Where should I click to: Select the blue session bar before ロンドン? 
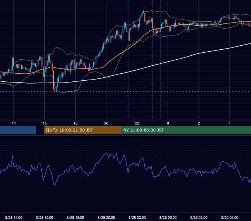tap(18, 130)
